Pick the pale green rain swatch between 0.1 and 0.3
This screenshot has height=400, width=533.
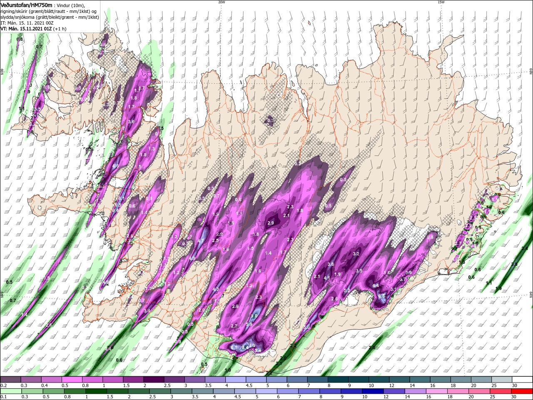10,391
